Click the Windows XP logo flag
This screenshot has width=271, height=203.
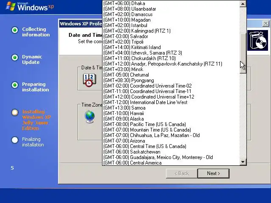click(11, 6)
